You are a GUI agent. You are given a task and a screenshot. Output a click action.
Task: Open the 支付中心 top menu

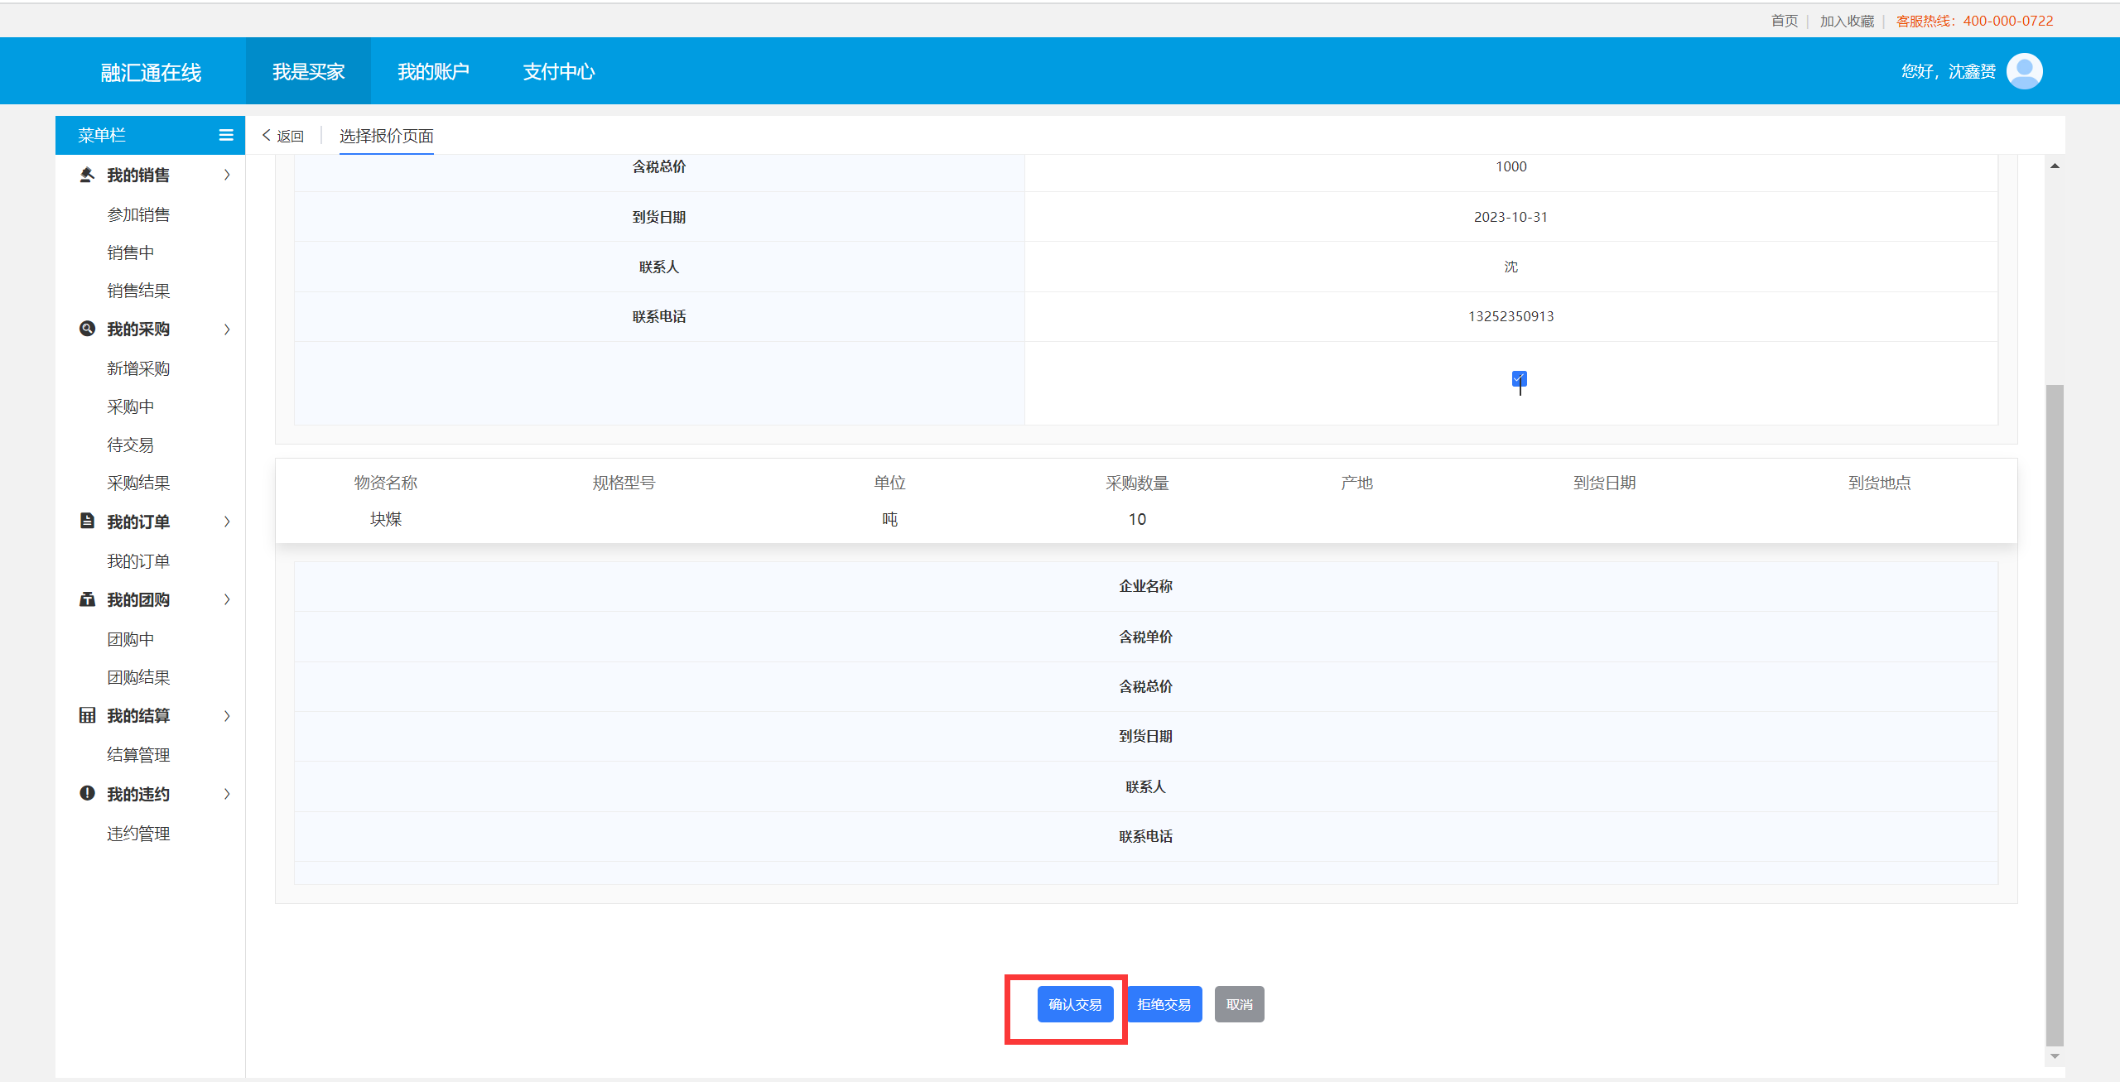point(559,71)
